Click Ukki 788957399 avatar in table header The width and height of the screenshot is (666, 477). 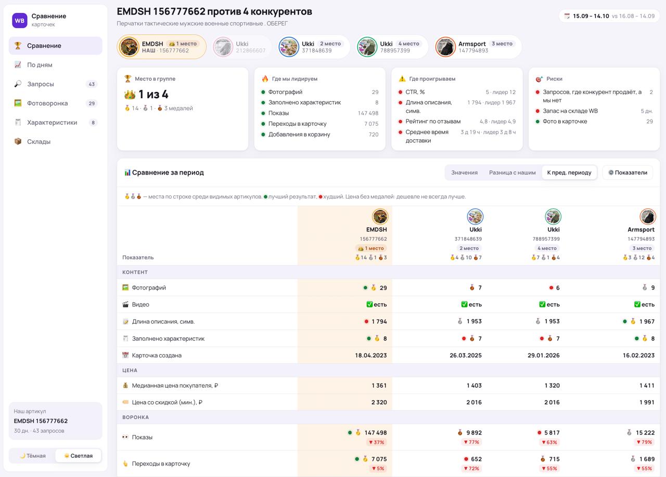coord(553,216)
